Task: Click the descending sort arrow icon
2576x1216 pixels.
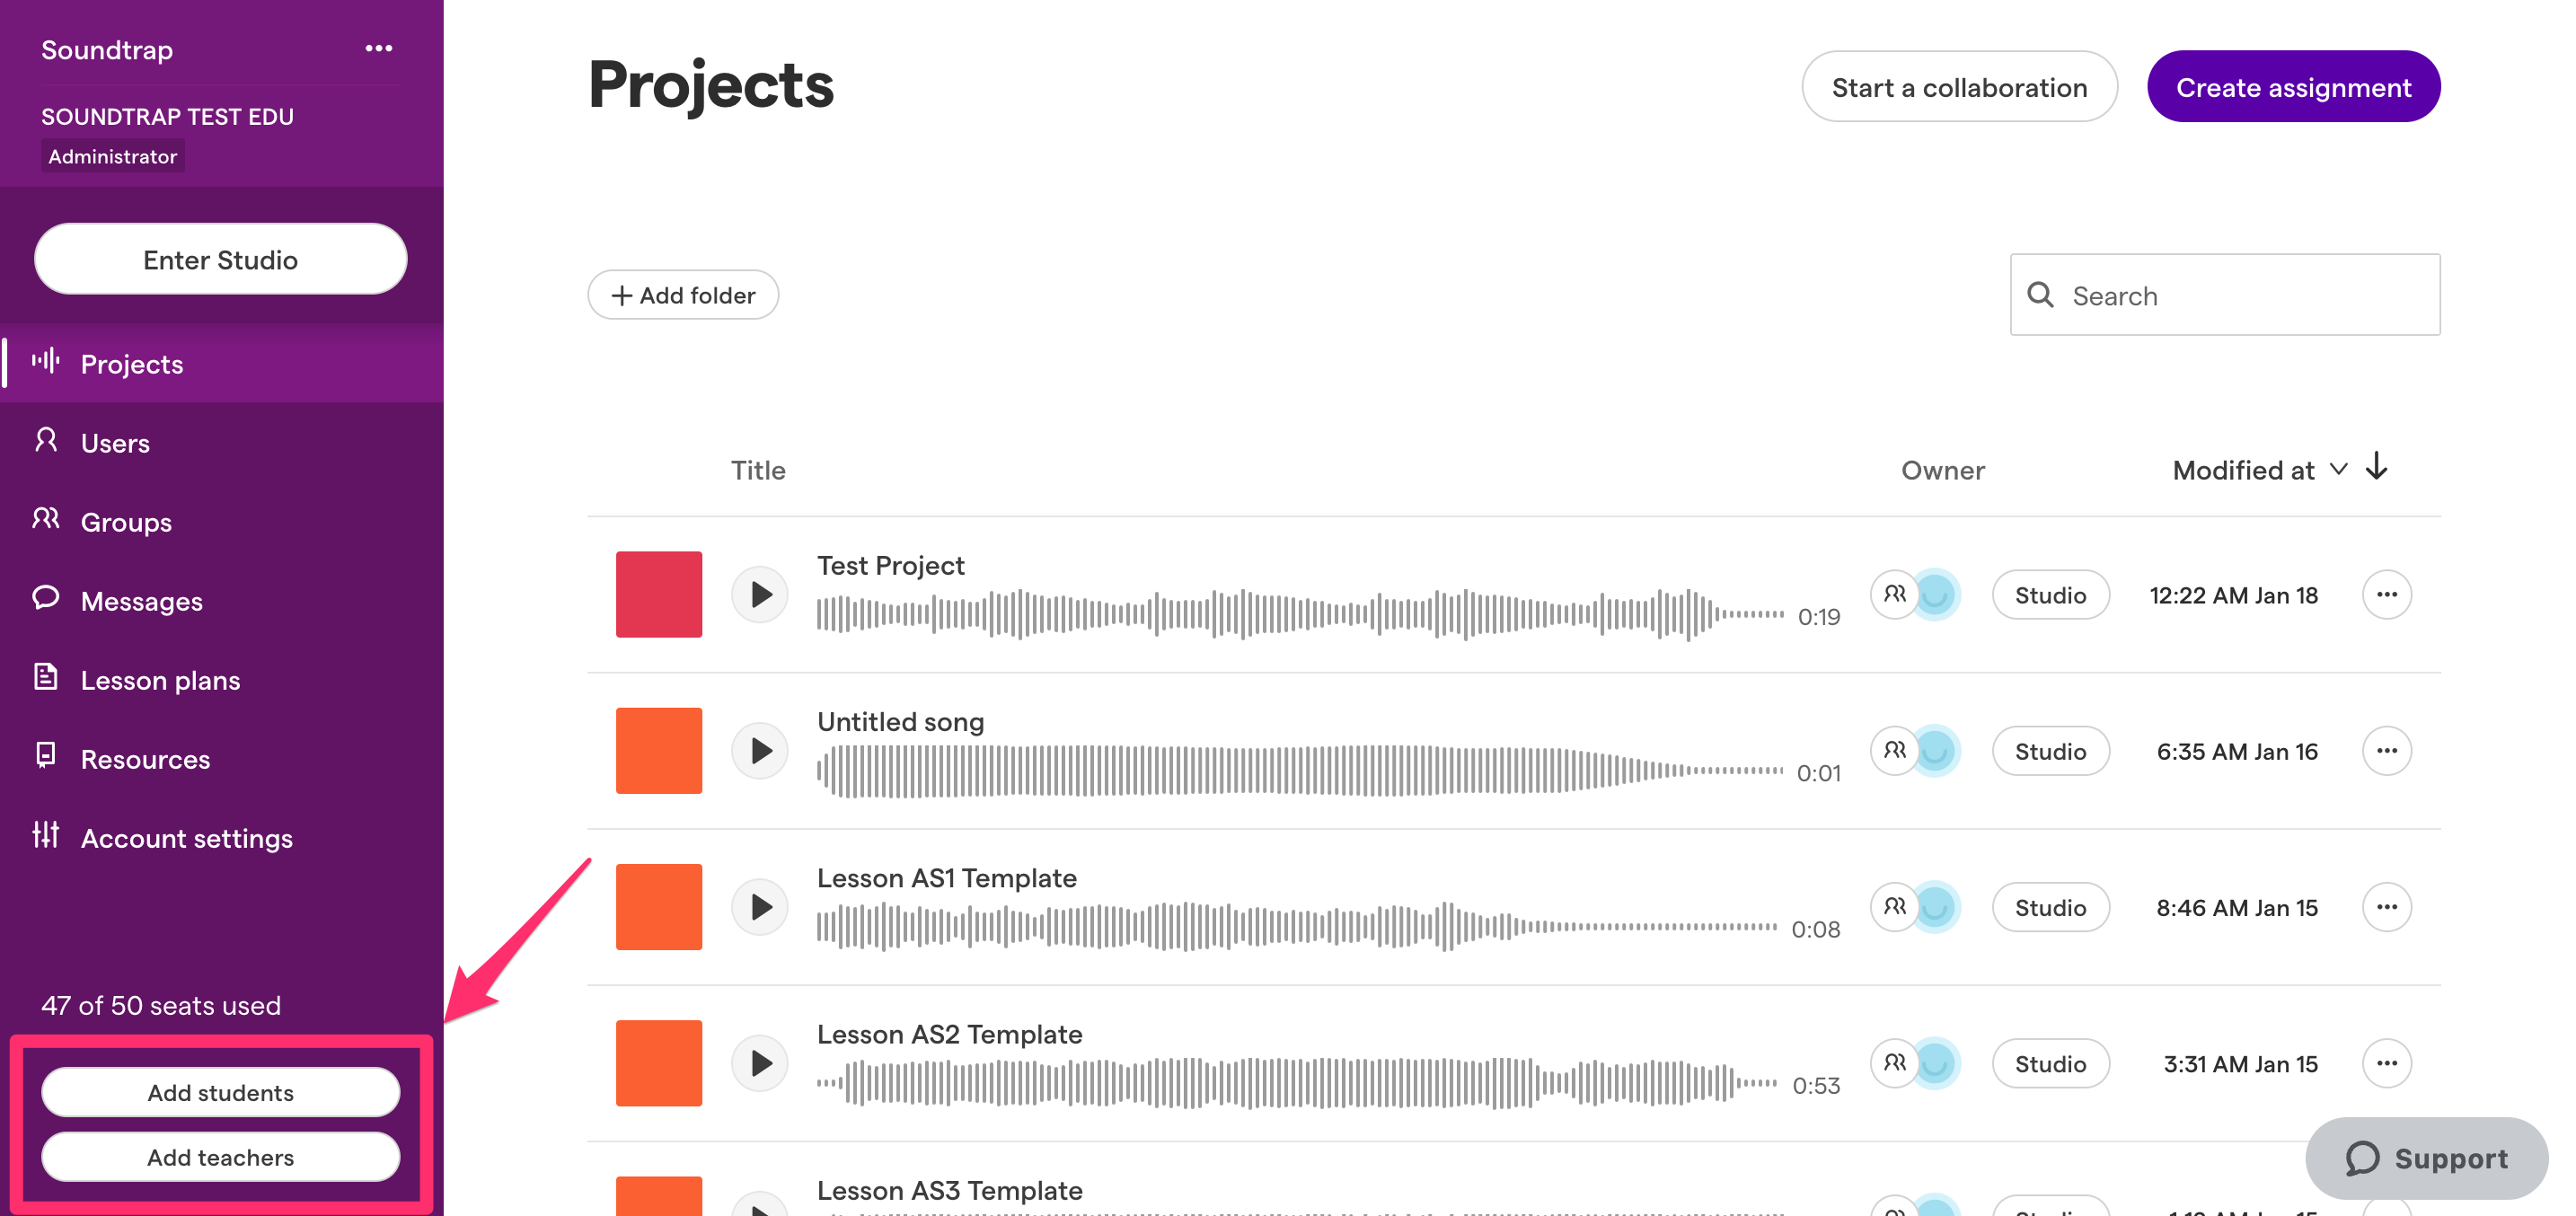Action: (x=2378, y=466)
